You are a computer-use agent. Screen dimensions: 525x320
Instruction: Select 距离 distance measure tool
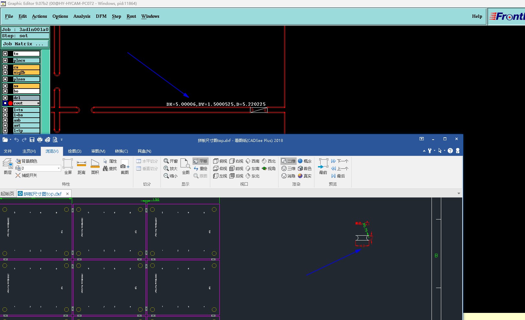coord(82,167)
